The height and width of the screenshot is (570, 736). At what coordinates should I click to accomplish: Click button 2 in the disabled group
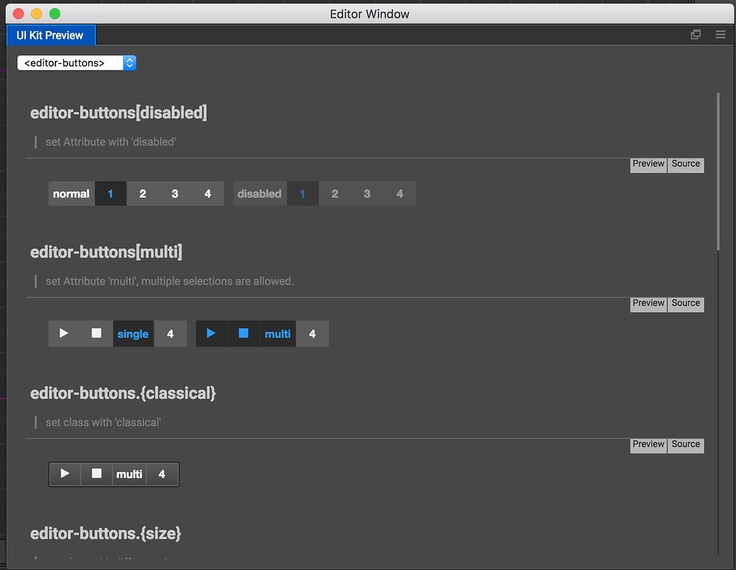[335, 194]
